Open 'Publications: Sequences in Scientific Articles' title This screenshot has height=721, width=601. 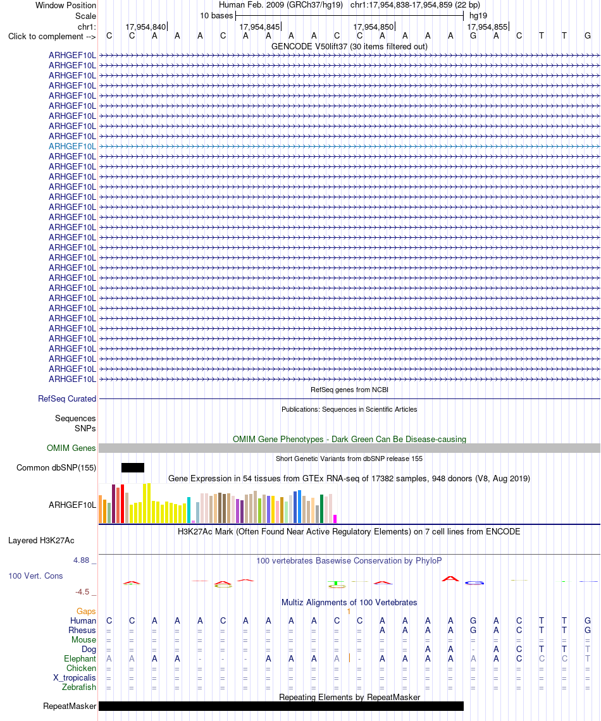(x=349, y=409)
